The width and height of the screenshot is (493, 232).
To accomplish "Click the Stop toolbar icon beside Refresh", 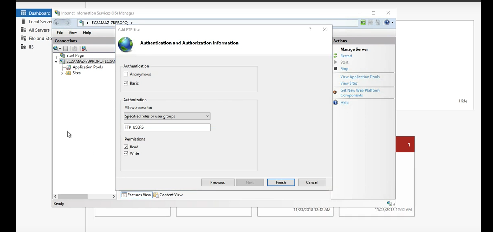I will pyautogui.click(x=370, y=22).
